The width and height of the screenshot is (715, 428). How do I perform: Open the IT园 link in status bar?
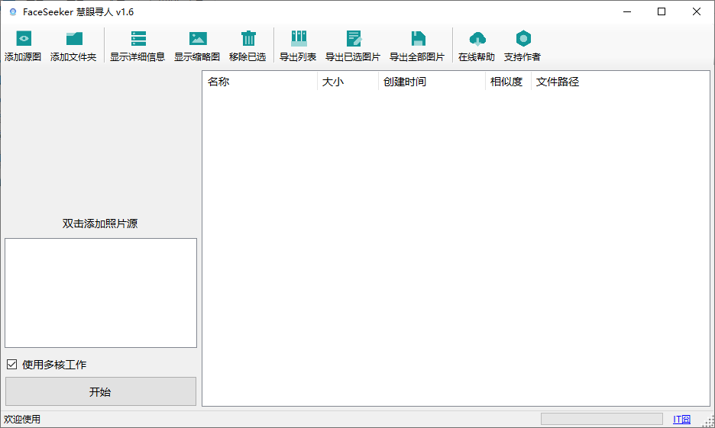pyautogui.click(x=681, y=419)
